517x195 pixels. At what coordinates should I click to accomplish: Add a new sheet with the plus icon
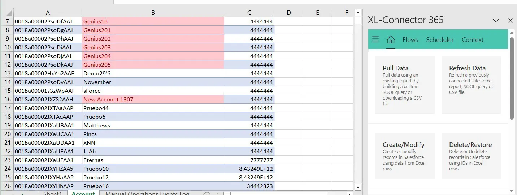click(207, 194)
